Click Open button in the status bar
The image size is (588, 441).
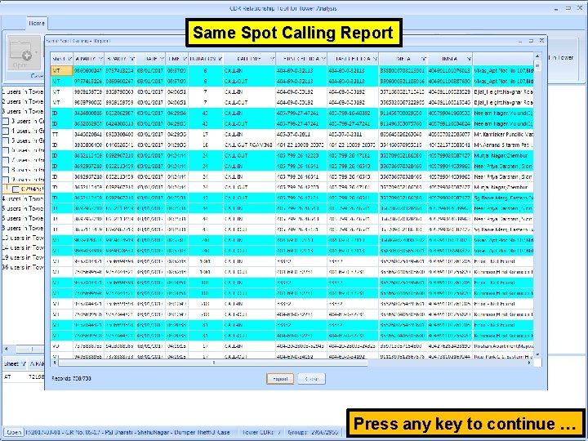pos(14,432)
